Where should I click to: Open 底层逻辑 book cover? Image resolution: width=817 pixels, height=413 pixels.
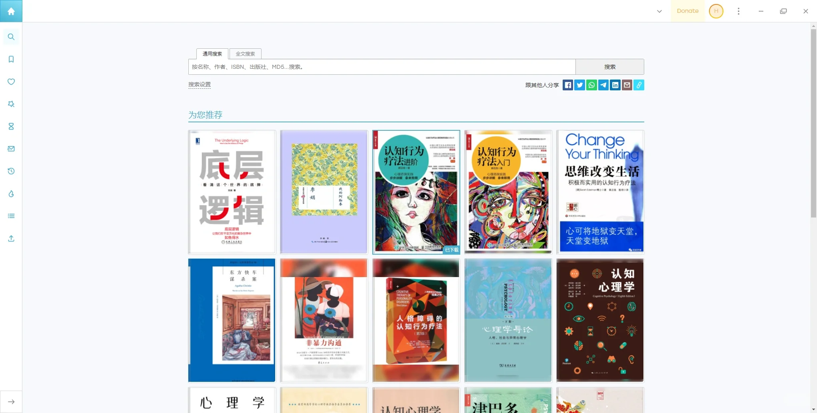pyautogui.click(x=232, y=192)
